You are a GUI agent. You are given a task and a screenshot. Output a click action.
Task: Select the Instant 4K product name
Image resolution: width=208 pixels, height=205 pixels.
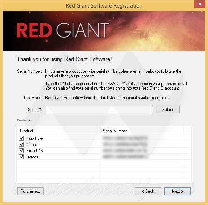click(x=34, y=151)
